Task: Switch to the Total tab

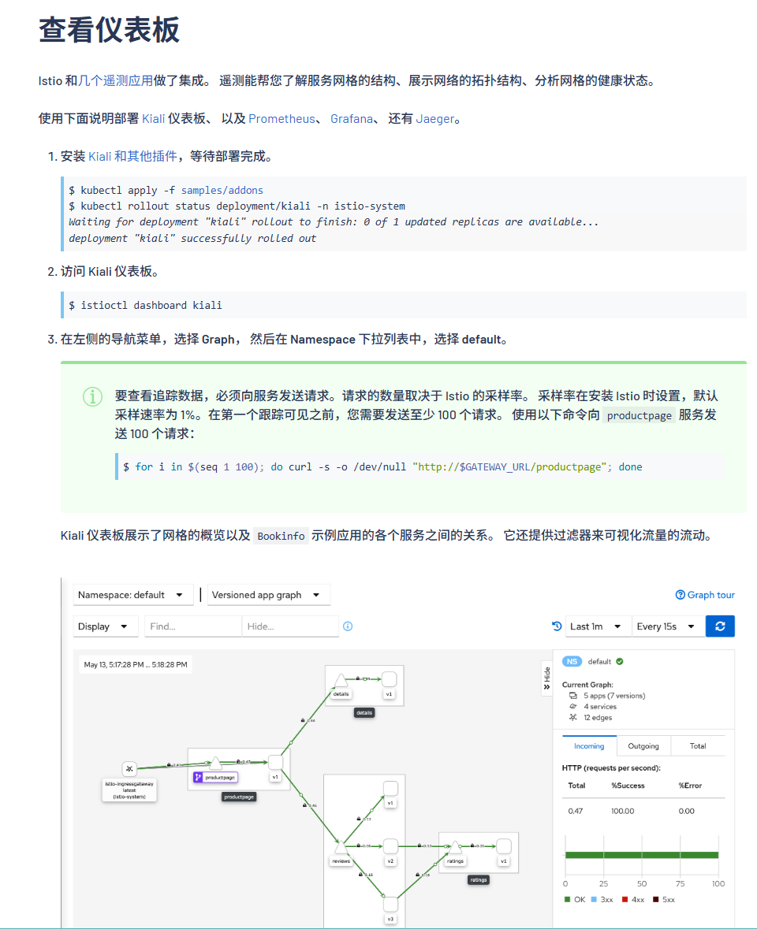Action: point(698,746)
